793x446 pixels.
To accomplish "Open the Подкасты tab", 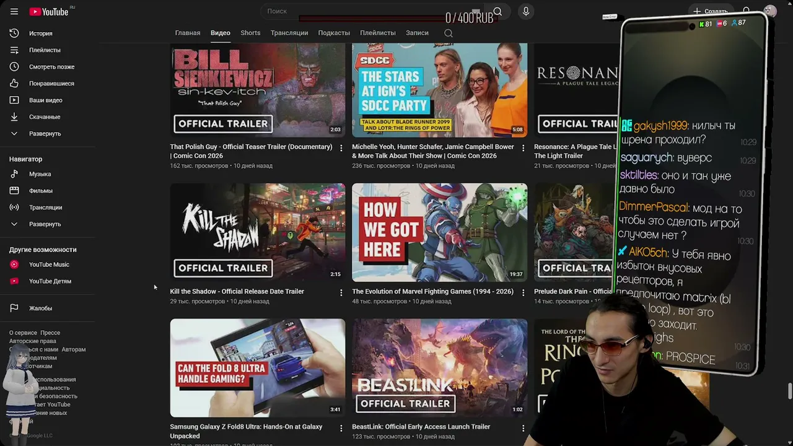I will [334, 33].
